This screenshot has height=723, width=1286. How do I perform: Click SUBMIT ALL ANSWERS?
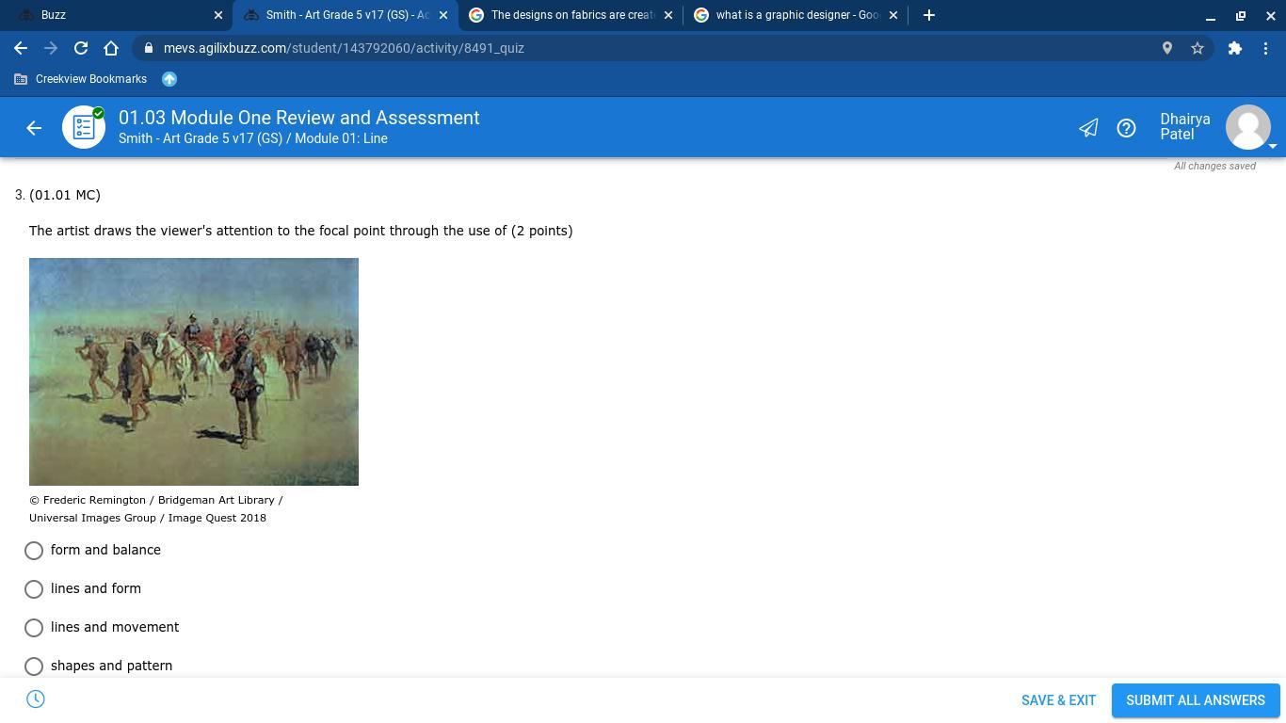1196,700
